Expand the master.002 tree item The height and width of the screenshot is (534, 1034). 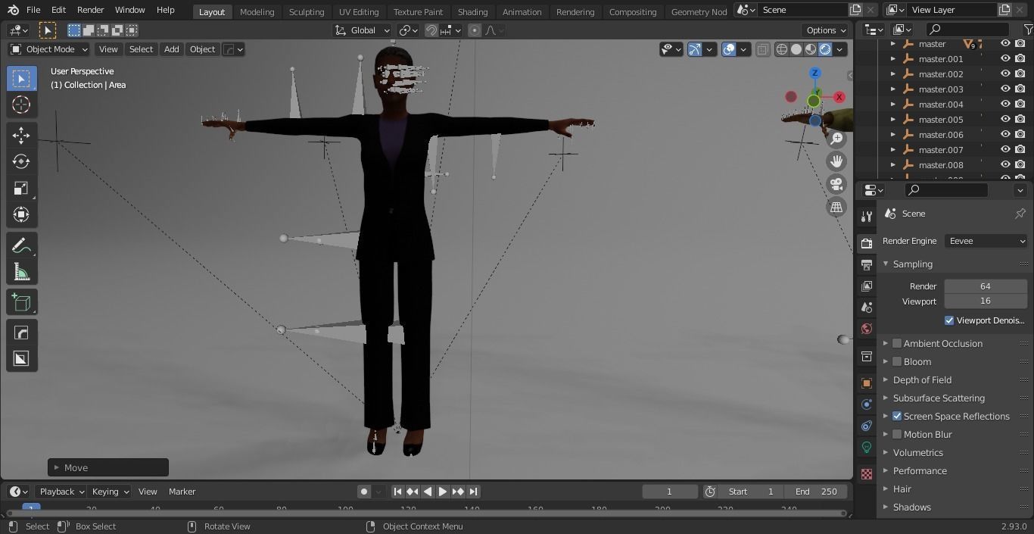pyautogui.click(x=893, y=74)
